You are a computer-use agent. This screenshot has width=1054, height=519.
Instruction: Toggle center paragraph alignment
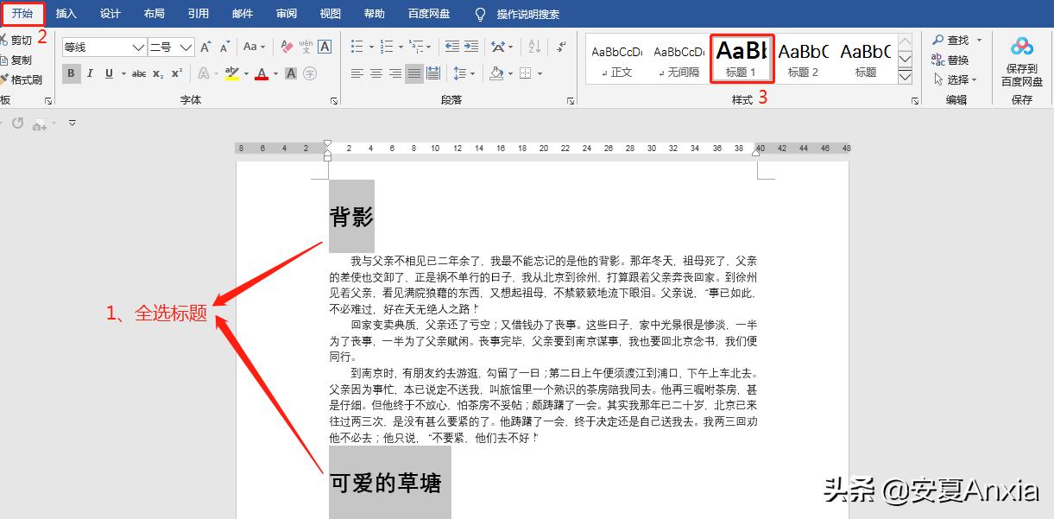coord(376,73)
